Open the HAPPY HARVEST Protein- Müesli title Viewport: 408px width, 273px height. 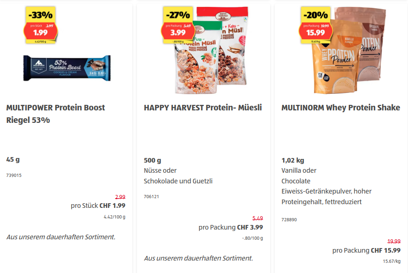point(203,108)
